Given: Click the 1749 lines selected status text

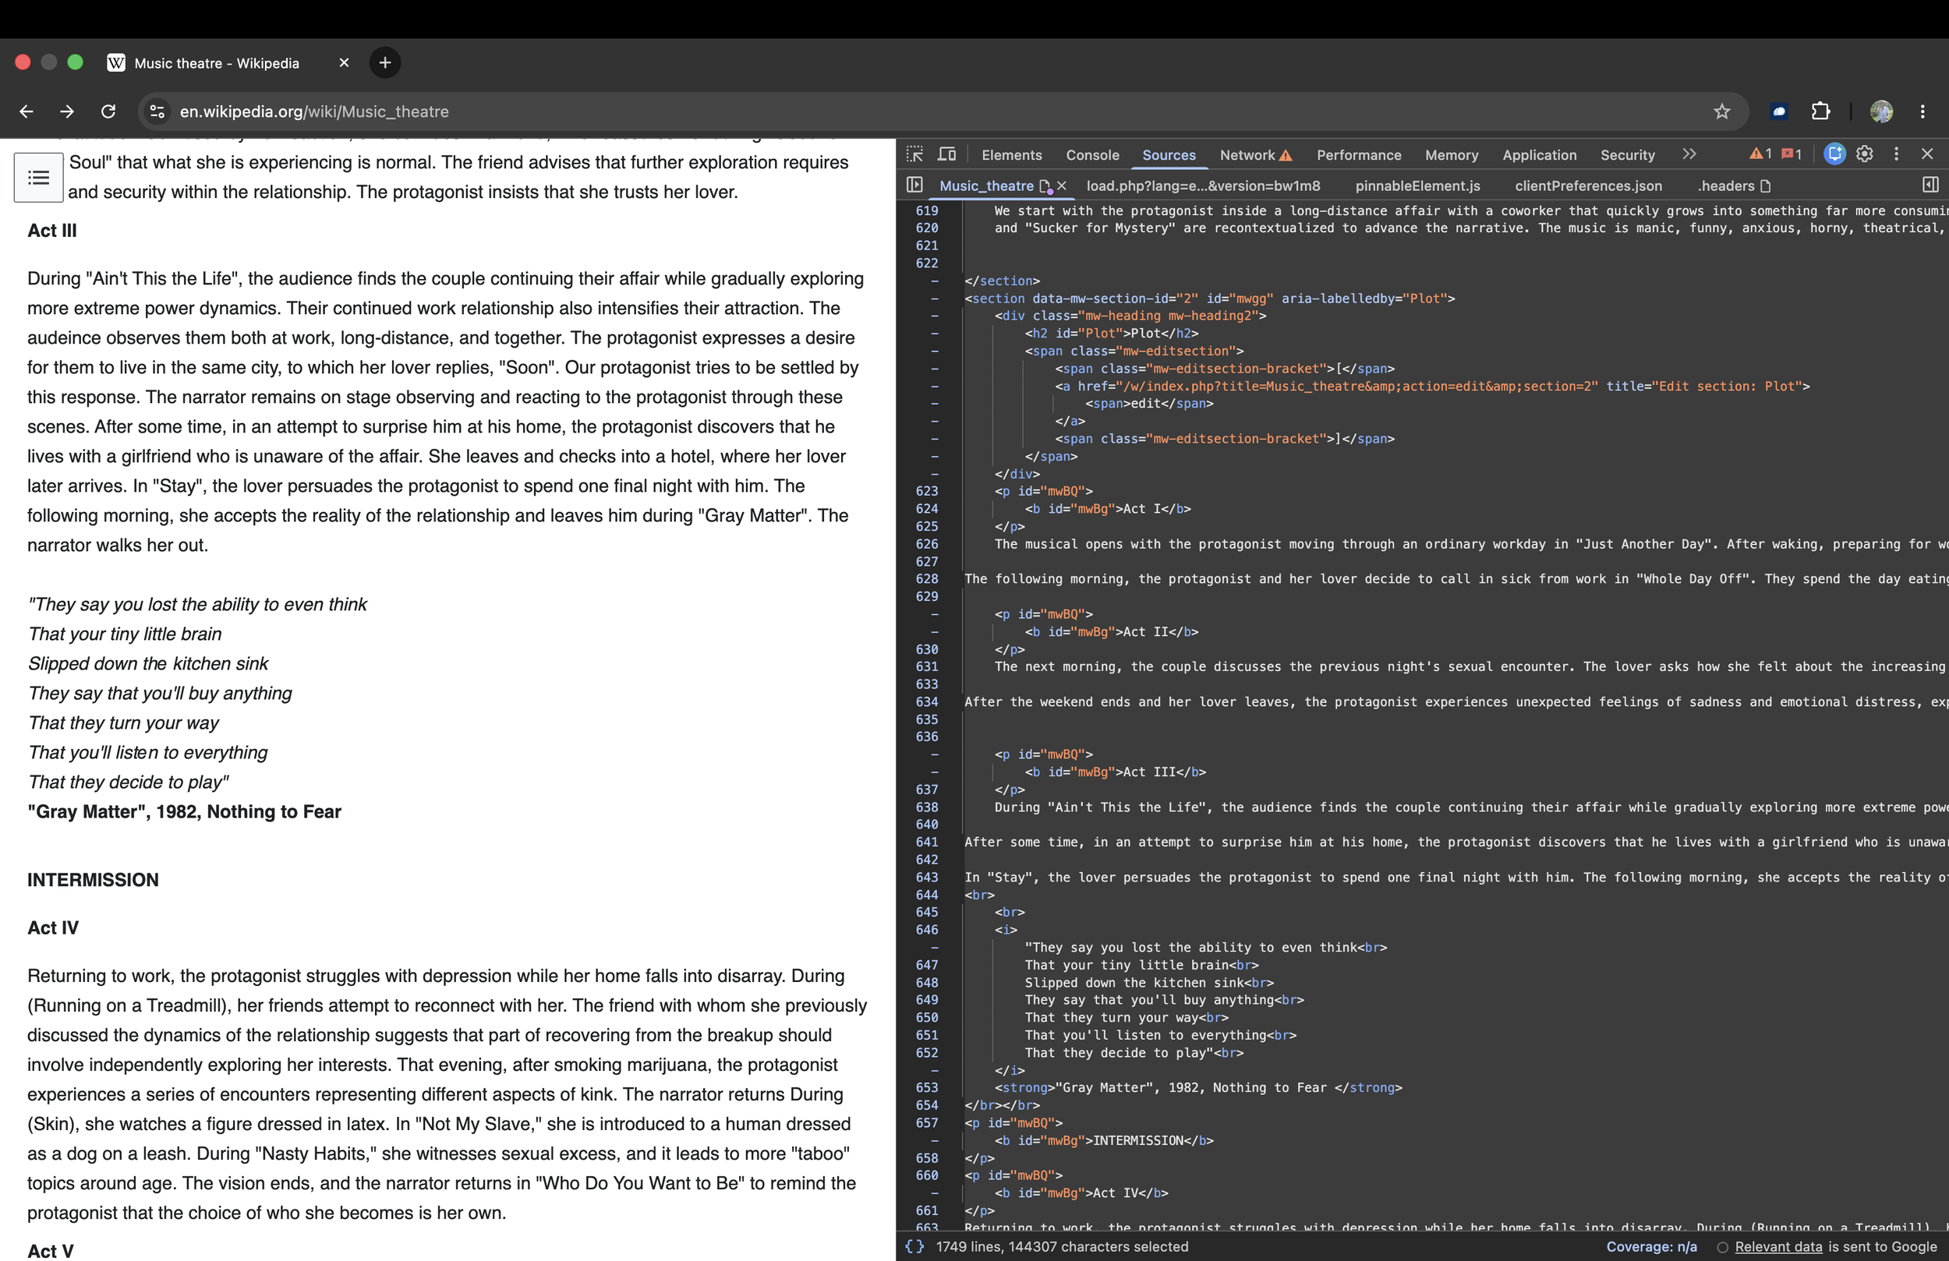Looking at the screenshot, I should 1061,1246.
